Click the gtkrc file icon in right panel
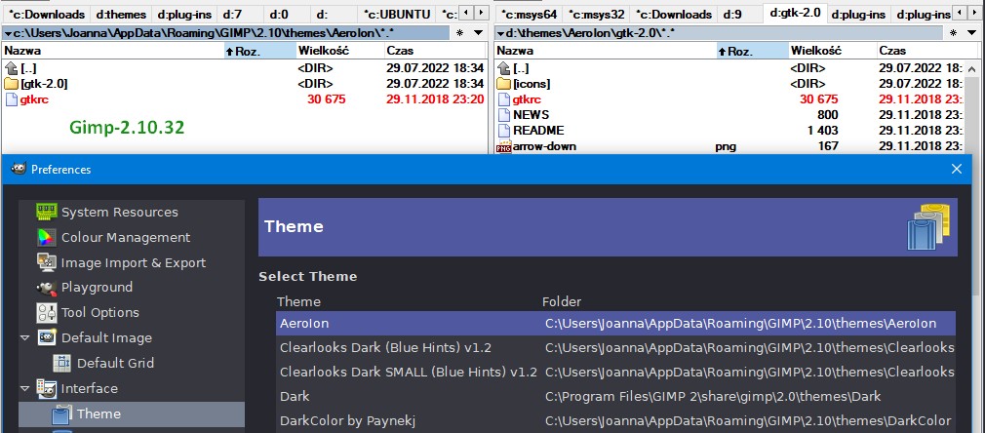 click(x=504, y=99)
